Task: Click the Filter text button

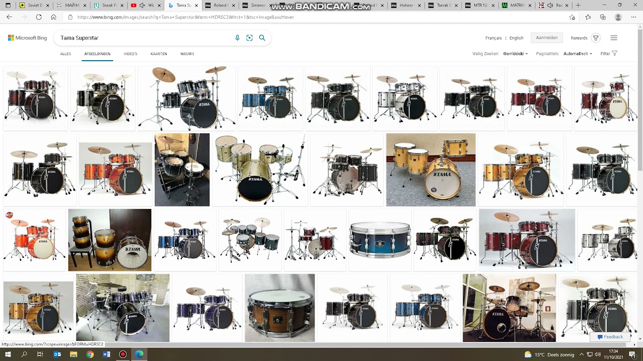Action: pyautogui.click(x=605, y=53)
